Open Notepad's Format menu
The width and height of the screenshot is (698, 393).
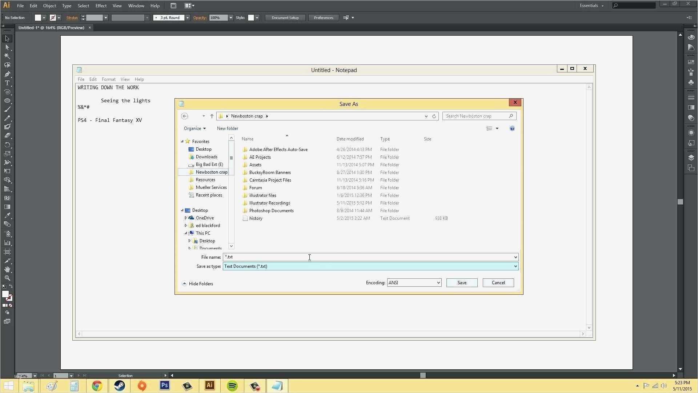(x=108, y=79)
